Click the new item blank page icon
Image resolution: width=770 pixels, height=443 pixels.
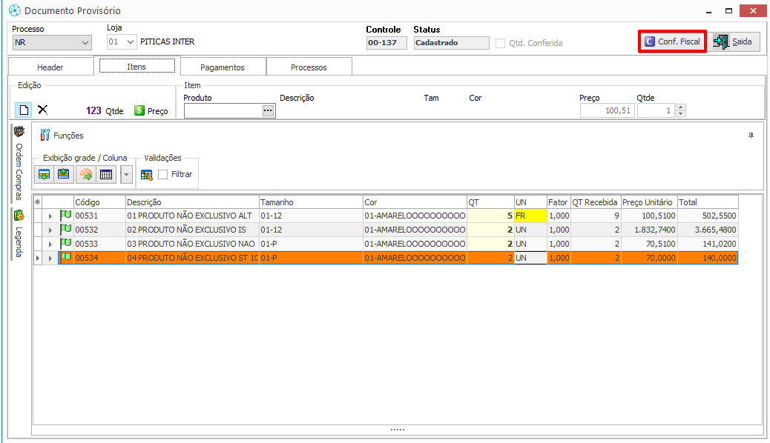click(x=23, y=110)
